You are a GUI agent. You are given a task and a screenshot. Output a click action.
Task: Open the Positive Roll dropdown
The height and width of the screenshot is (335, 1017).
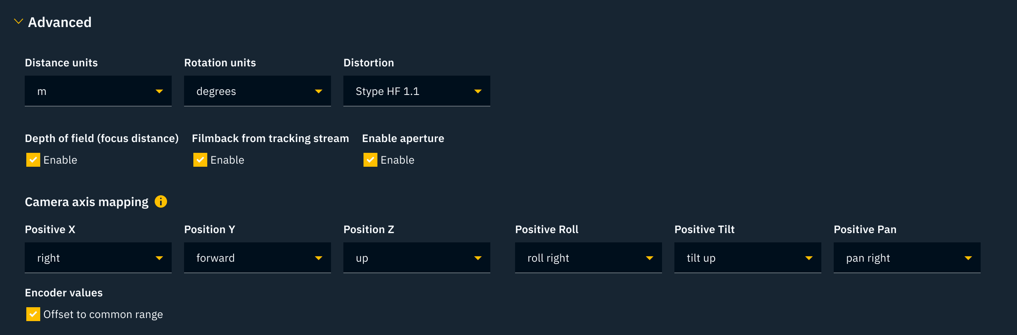[588, 258]
